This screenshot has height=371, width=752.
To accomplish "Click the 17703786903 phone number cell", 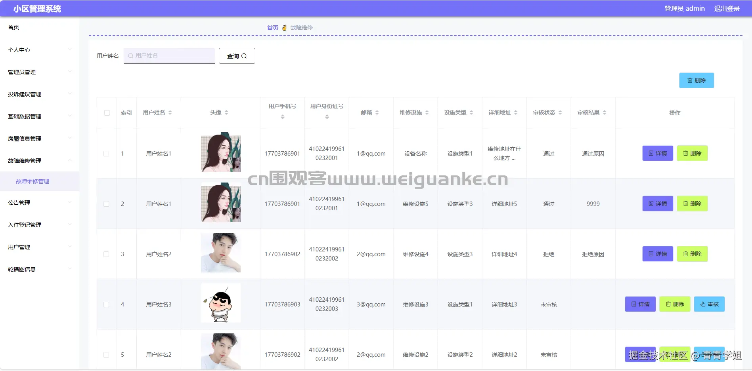I will (282, 304).
